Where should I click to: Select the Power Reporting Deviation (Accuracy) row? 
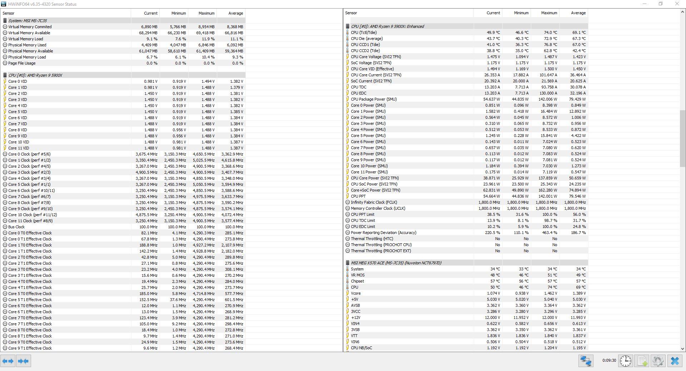click(x=466, y=233)
